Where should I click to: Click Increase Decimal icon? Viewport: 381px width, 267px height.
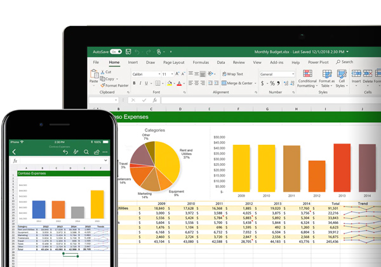click(286, 84)
